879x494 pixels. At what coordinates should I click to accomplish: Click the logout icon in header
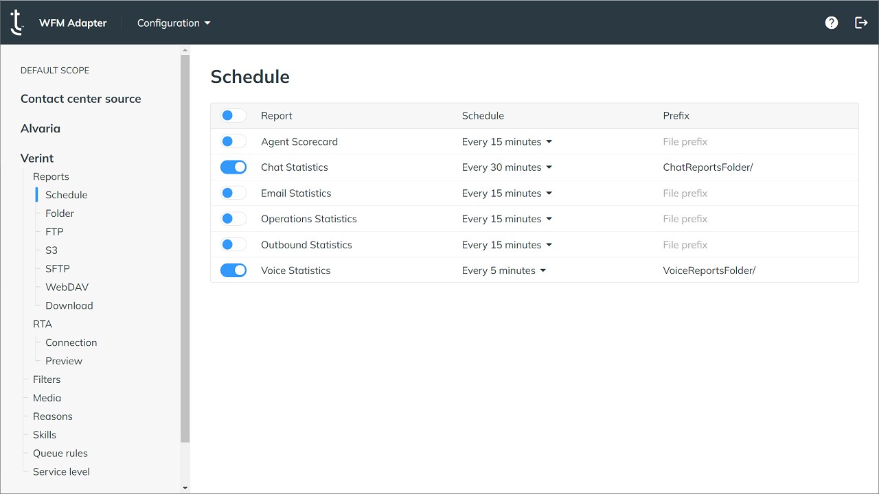(861, 23)
